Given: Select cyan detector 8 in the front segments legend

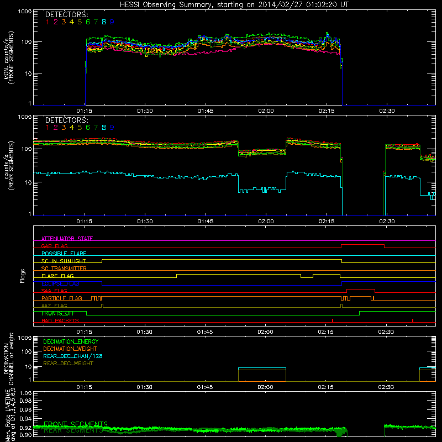Looking at the screenshot, I should (104, 22).
